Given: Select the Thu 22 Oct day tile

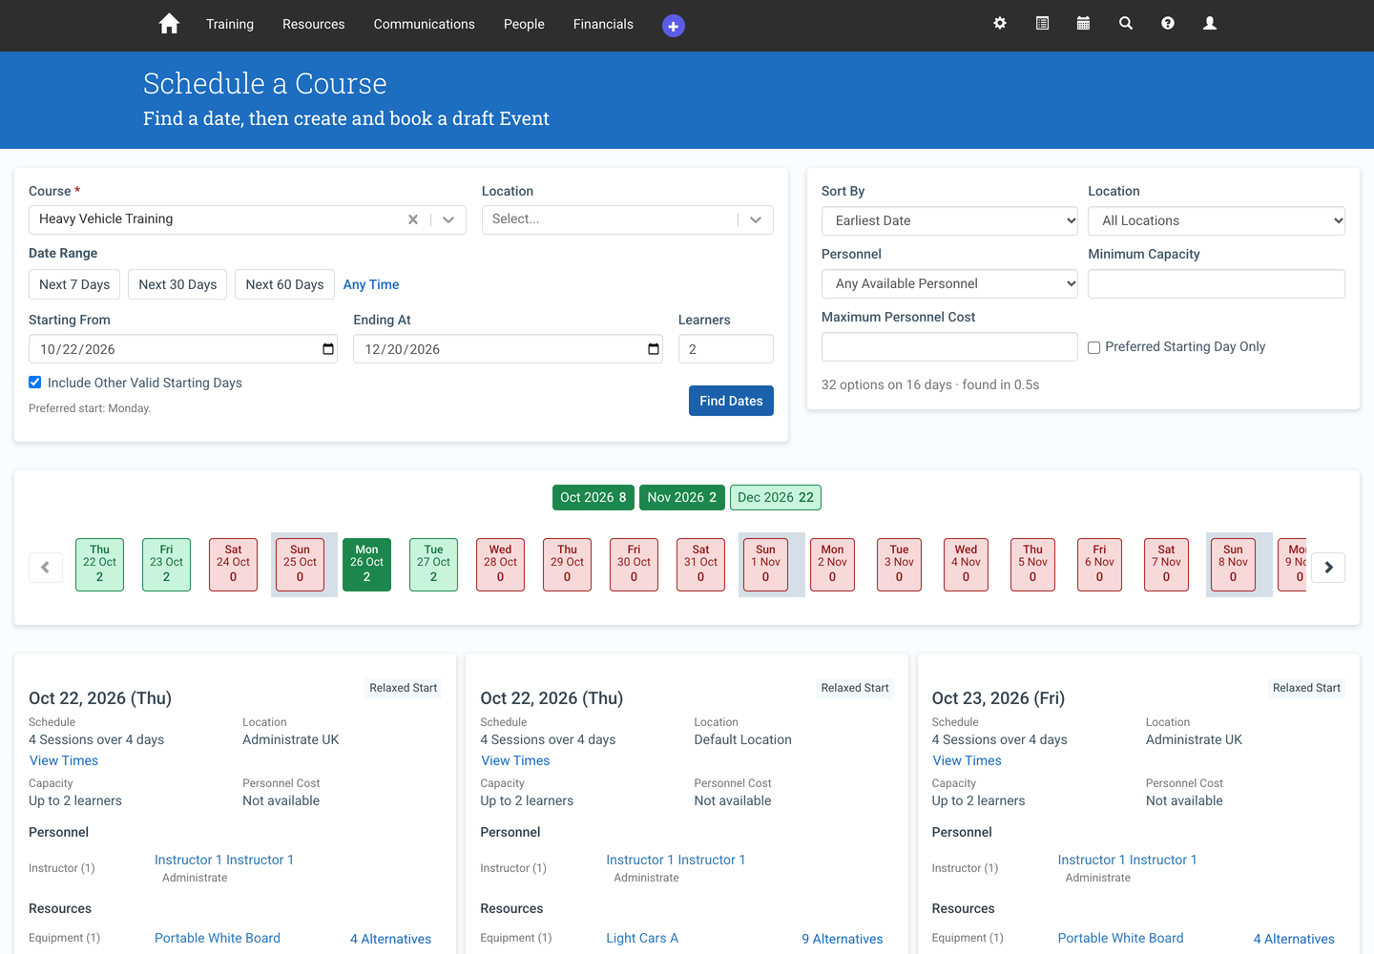Looking at the screenshot, I should pos(99,565).
